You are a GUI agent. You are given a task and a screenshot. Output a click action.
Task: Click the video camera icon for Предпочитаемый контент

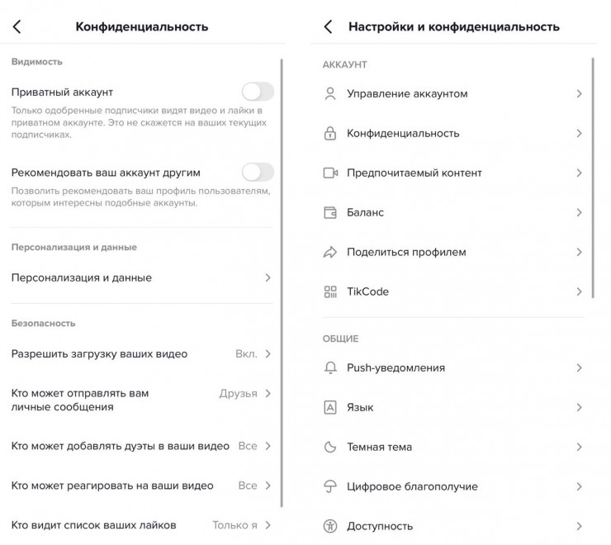(x=330, y=173)
